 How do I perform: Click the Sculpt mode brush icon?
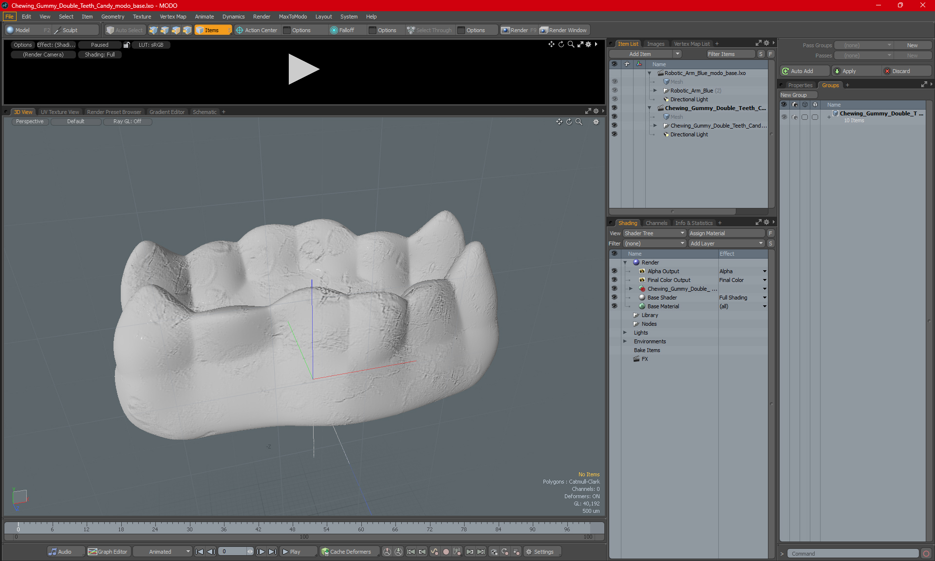(x=57, y=30)
